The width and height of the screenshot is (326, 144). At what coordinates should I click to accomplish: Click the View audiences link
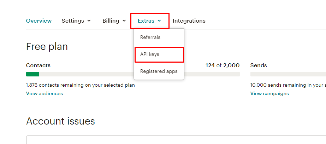click(45, 93)
